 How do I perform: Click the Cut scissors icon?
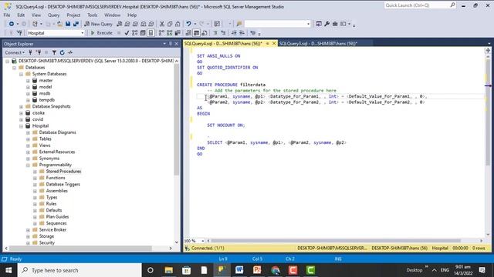click(x=162, y=24)
